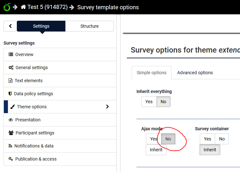Click the paintbrush icon for Theme options
This screenshot has height=172, width=240.
12,107
